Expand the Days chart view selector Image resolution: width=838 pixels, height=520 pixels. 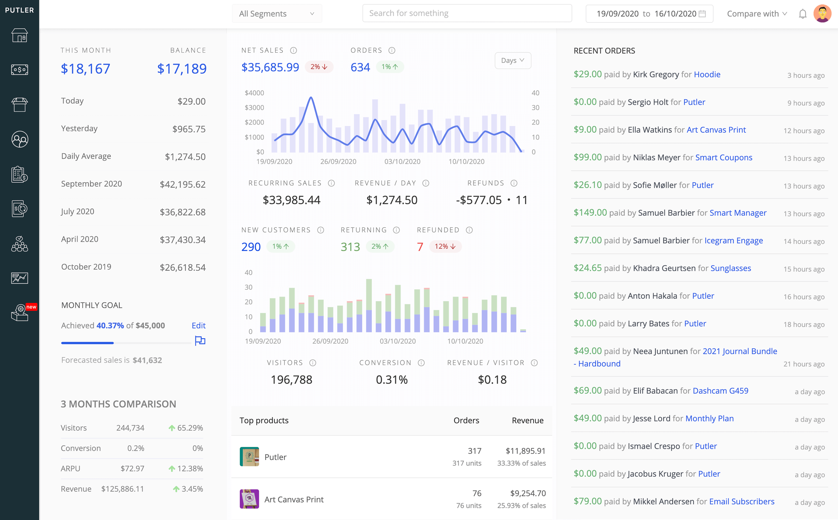513,60
